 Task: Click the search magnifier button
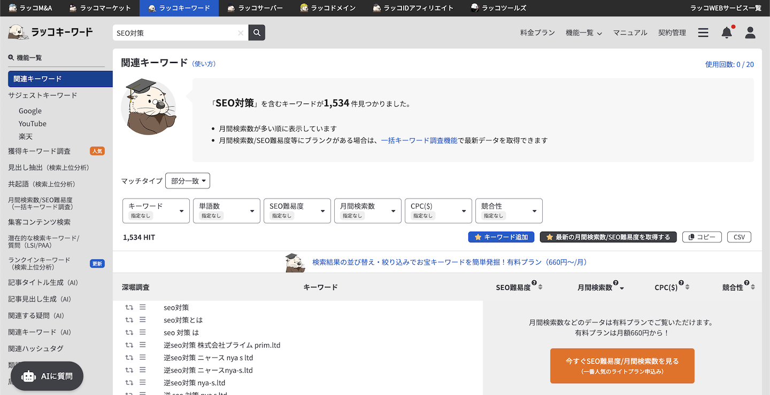(x=257, y=33)
